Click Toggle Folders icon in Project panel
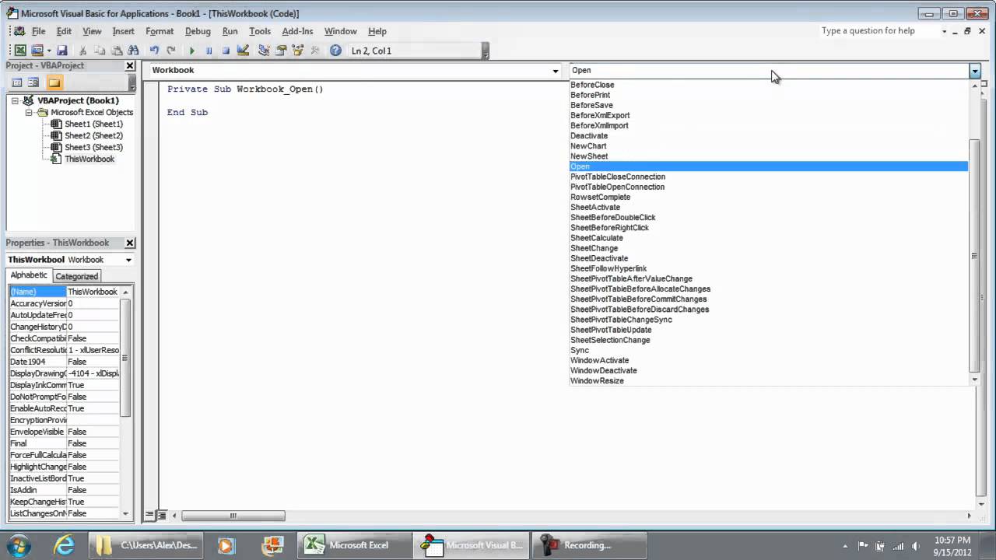The width and height of the screenshot is (996, 560). pos(54,82)
